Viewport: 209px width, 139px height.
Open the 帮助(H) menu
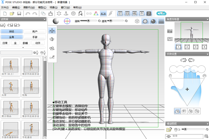(x=77, y=7)
